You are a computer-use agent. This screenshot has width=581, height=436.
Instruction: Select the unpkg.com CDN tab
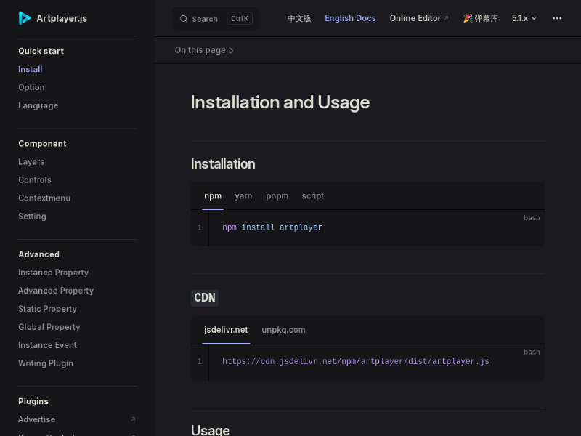[x=283, y=330]
